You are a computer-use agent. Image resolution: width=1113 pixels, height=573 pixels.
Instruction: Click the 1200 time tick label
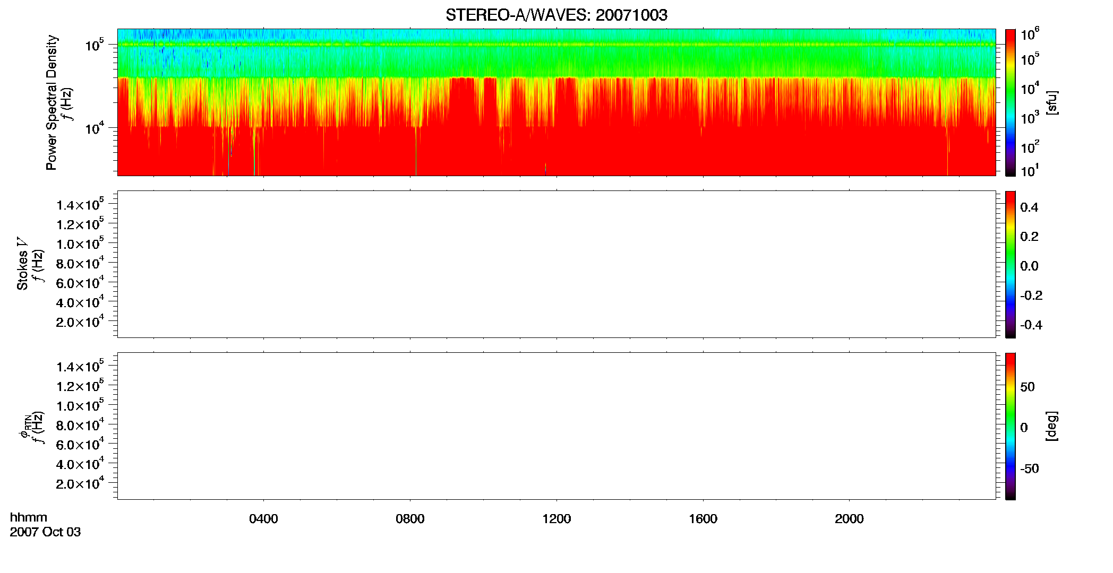556,519
